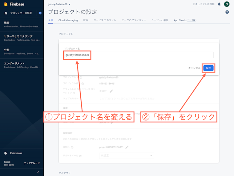Click help icon next to プロジェクト番号

[x=83, y=84]
